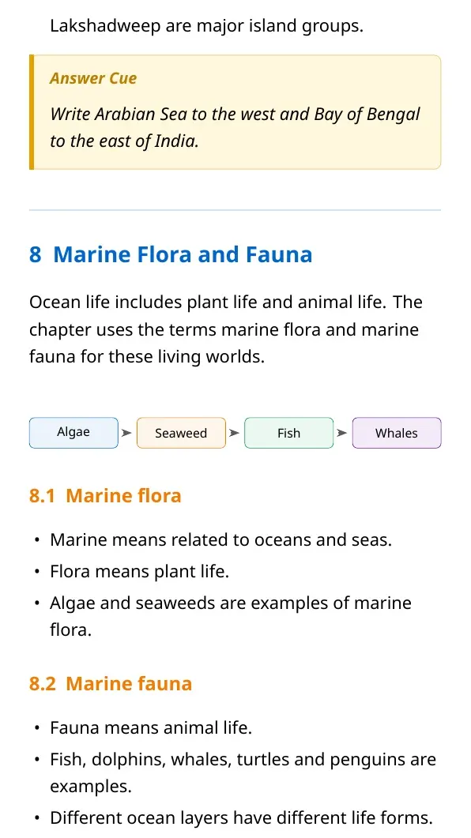
Task: Click the horizontal divider line above section 8
Action: point(236,210)
